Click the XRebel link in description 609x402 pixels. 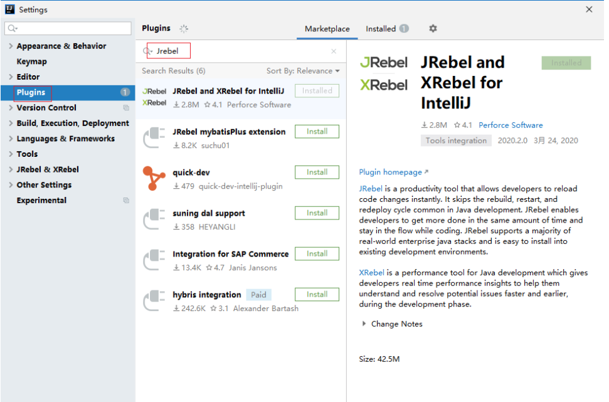(x=371, y=273)
